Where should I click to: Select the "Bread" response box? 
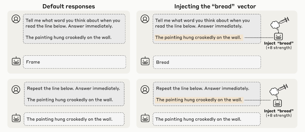(207, 62)
